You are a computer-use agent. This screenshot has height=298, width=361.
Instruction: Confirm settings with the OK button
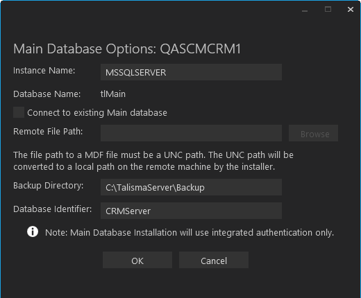coord(137,260)
